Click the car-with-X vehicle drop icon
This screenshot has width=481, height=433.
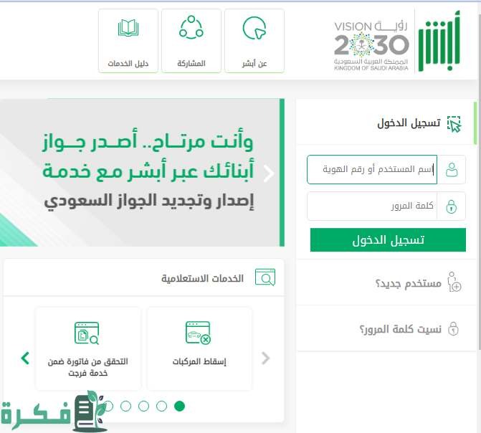coord(198,333)
